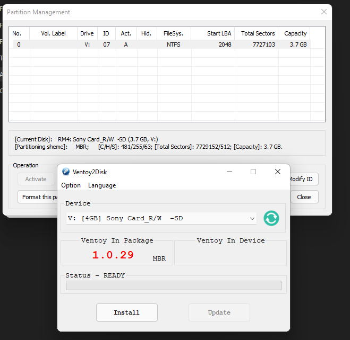Click the Act. column header
Viewport: 350px width, 340px height.
pos(126,33)
